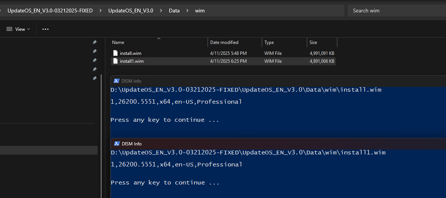Viewport: 446px width, 198px height.
Task: Go to Data breadcrumb folder
Action: pyautogui.click(x=174, y=11)
